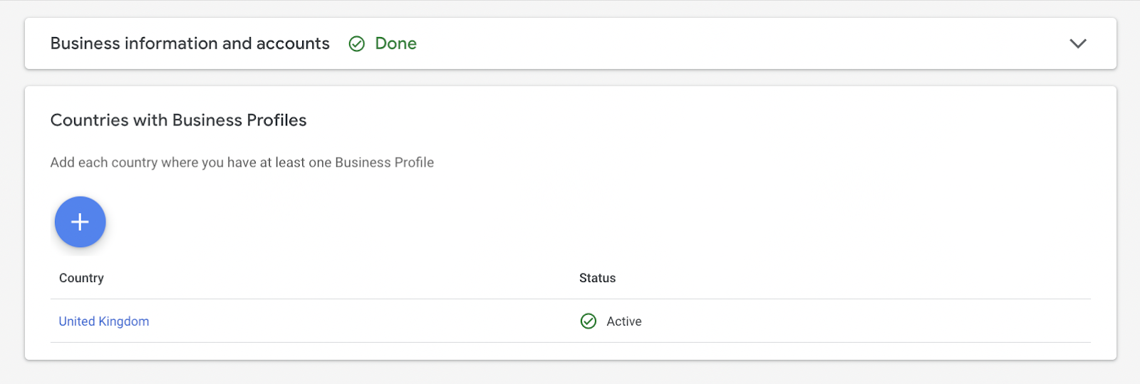Click the divider line under the column headers
The width and height of the screenshot is (1140, 384).
coord(570,299)
